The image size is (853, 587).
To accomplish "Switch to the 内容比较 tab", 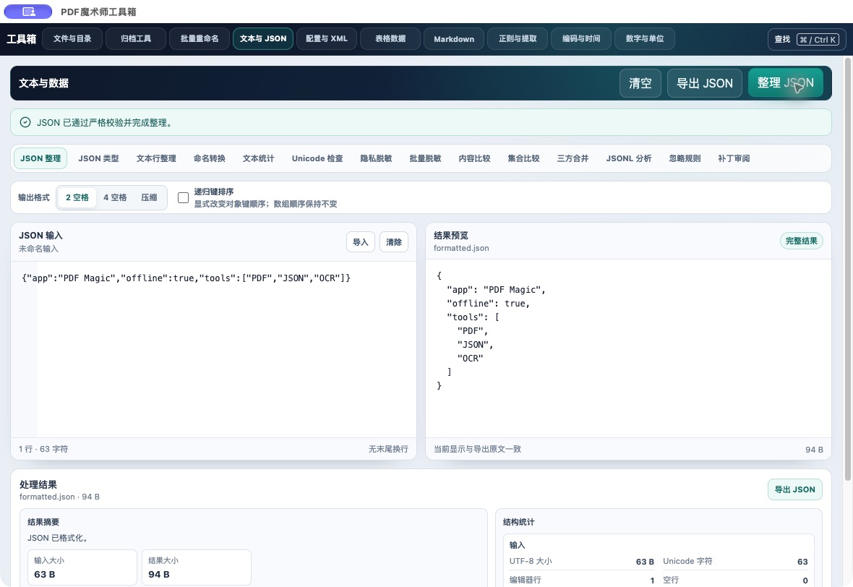I will pyautogui.click(x=474, y=158).
